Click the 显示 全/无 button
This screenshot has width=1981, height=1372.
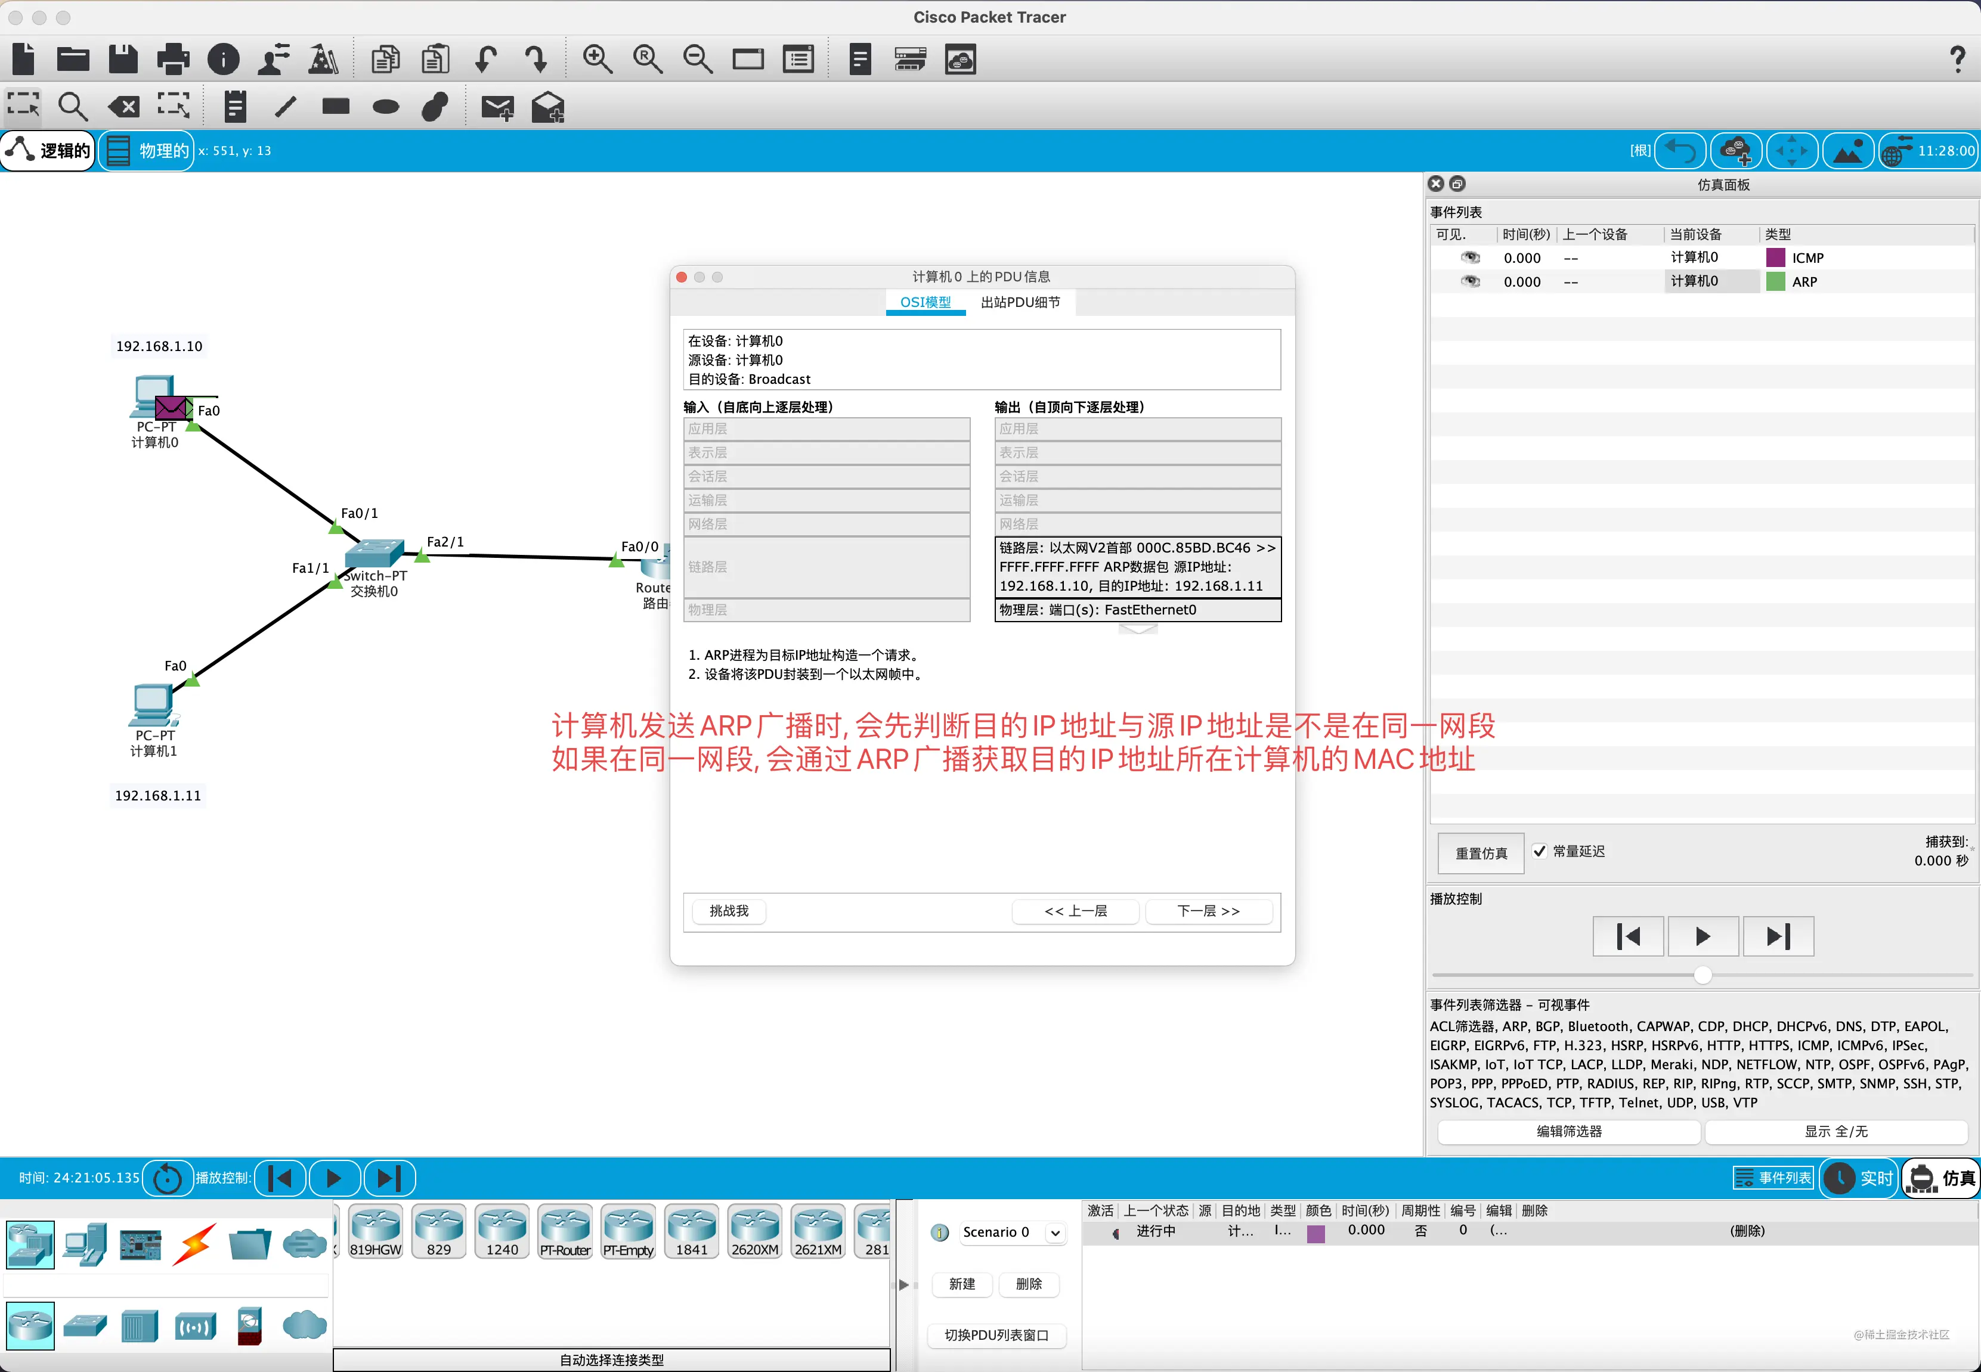click(x=1835, y=1131)
